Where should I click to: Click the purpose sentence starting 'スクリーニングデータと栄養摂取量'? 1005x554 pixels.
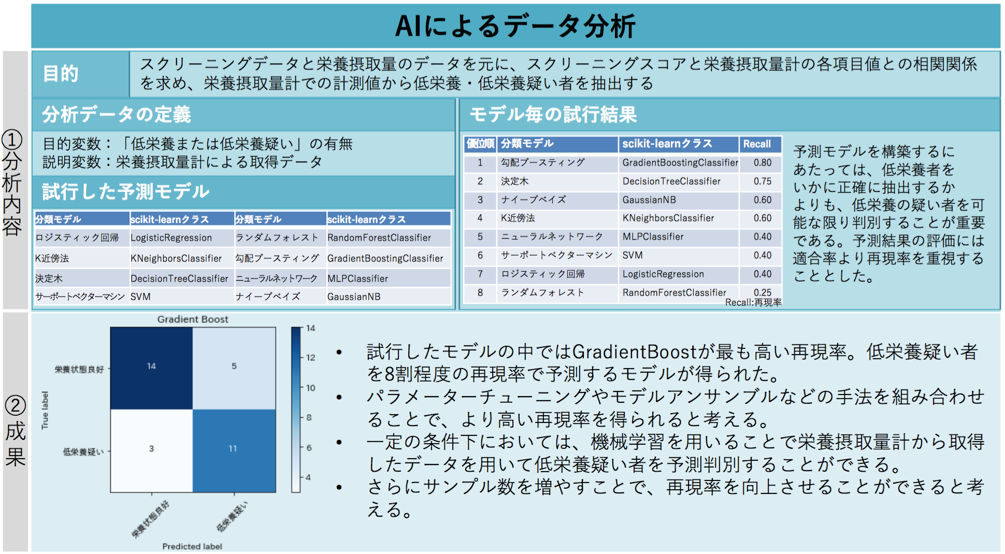tap(558, 74)
